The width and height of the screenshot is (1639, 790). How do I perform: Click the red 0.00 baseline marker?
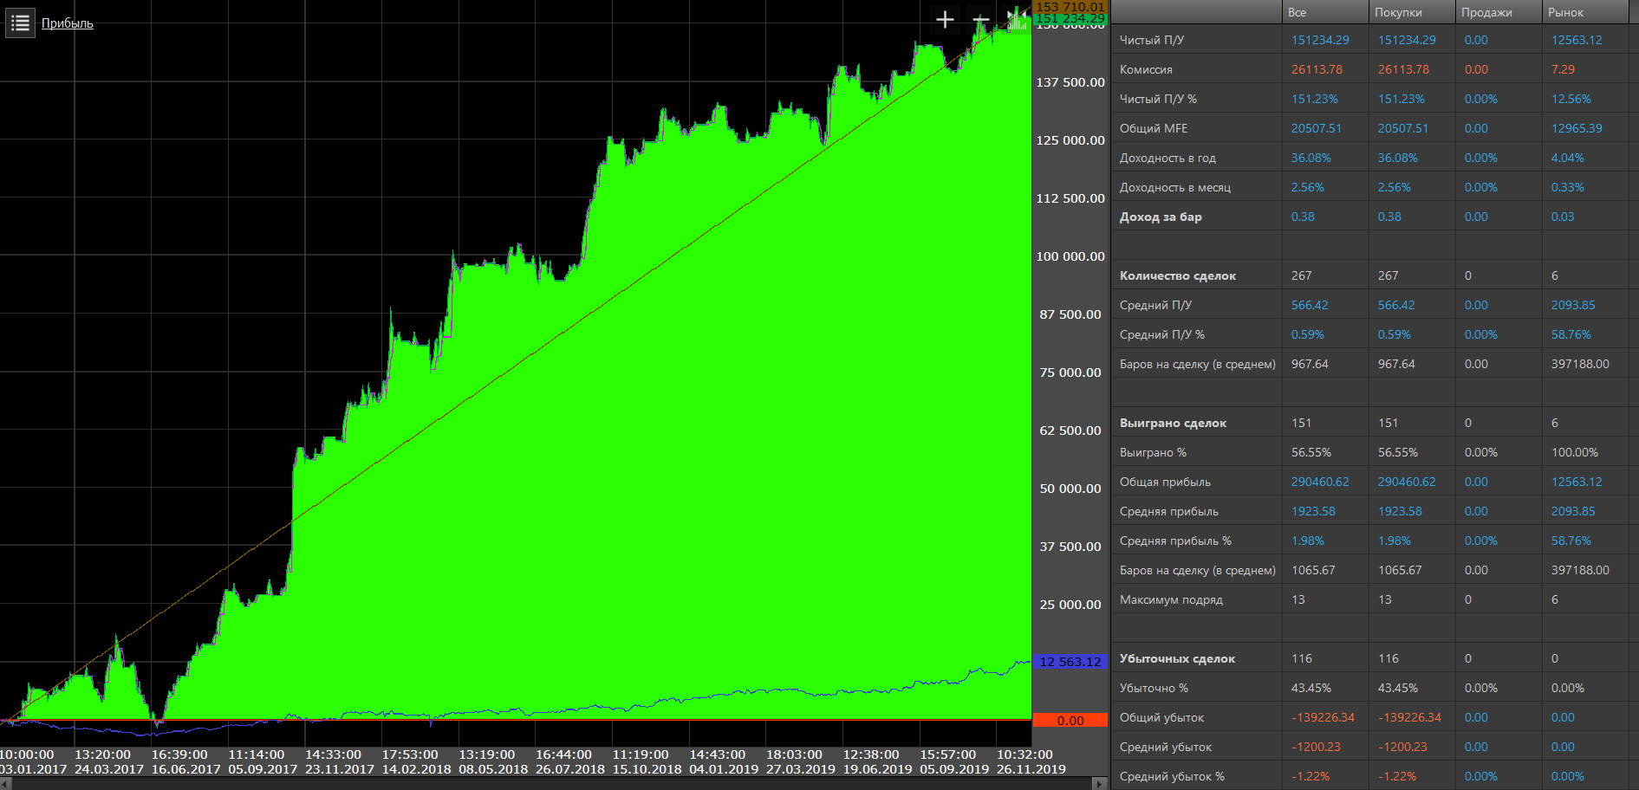click(1070, 721)
